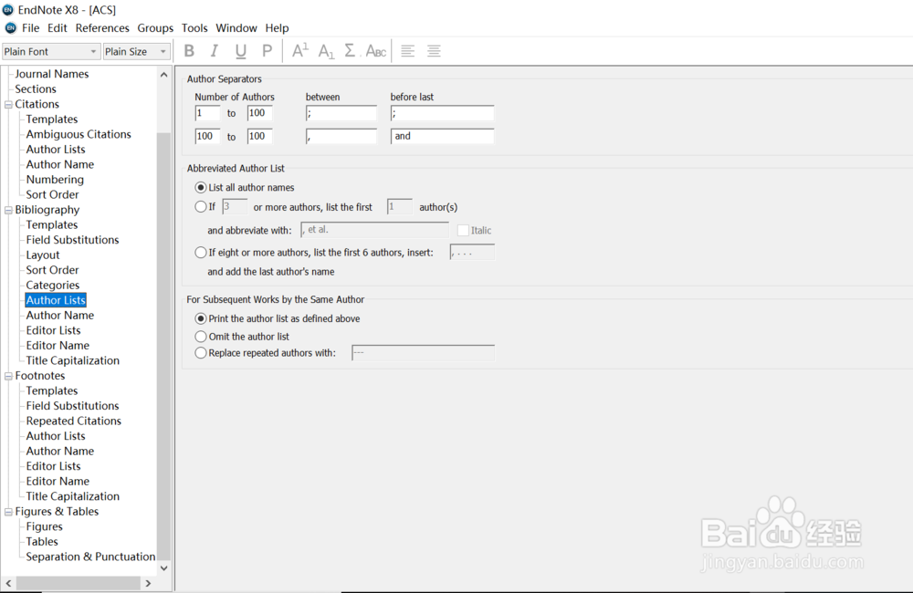
Task: Select Separation & Punctuation item
Action: (x=90, y=557)
